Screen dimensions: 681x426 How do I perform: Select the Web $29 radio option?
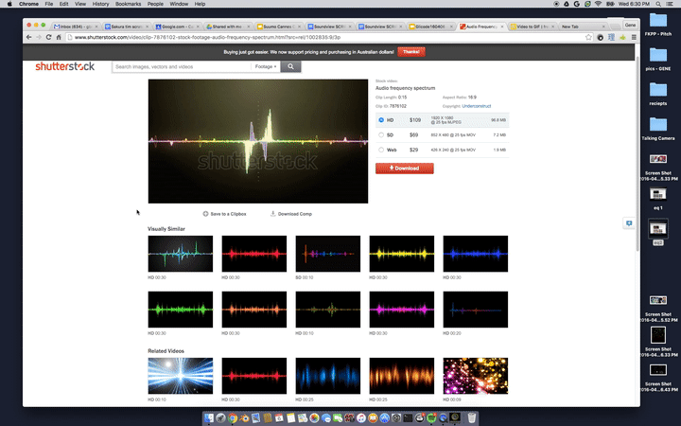pos(381,150)
